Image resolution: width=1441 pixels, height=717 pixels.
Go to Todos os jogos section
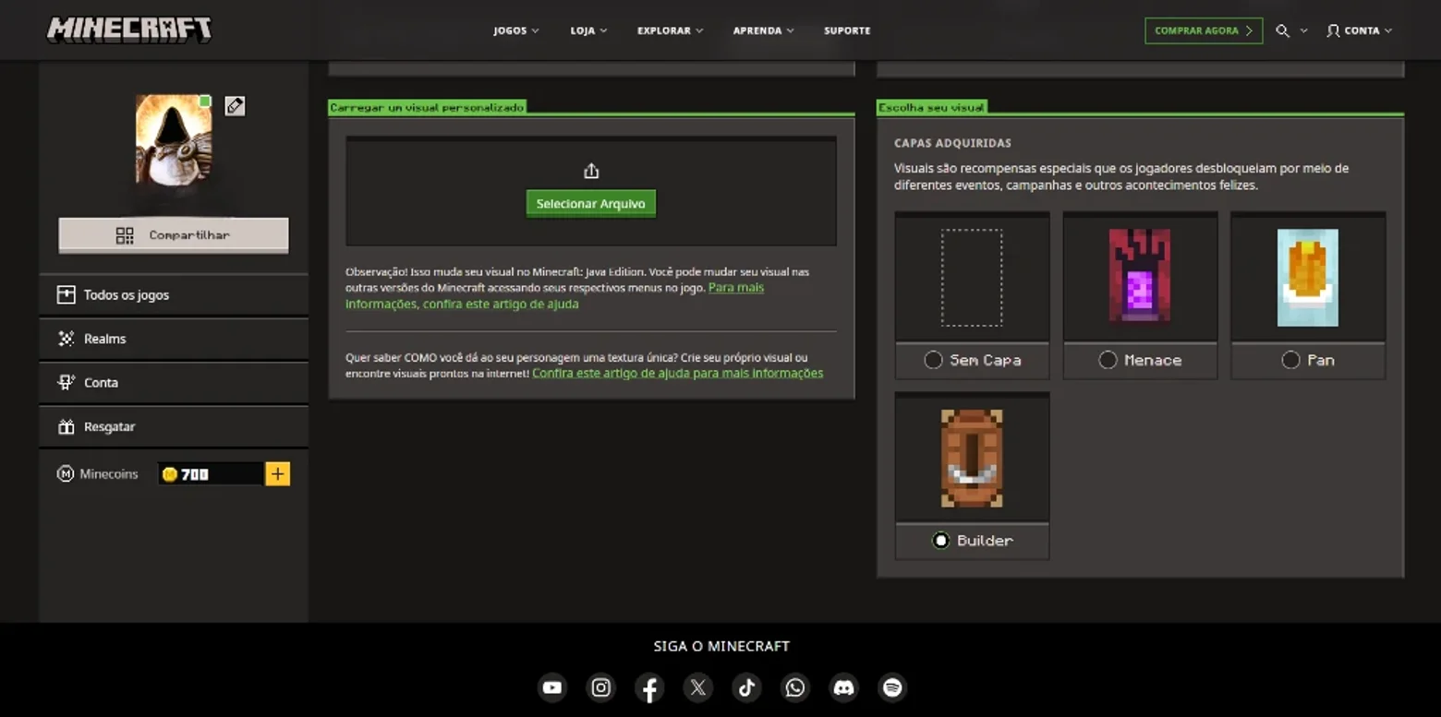click(174, 295)
